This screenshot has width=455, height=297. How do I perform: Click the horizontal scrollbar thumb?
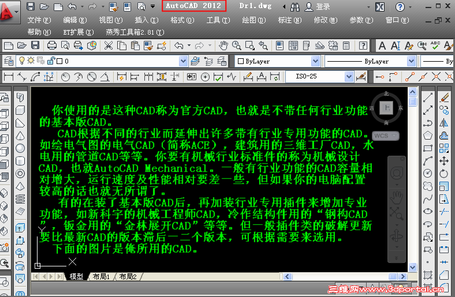pos(393,276)
